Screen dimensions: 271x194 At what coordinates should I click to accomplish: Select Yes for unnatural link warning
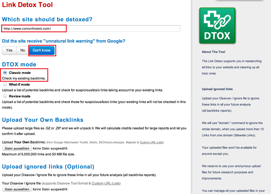(9, 50)
